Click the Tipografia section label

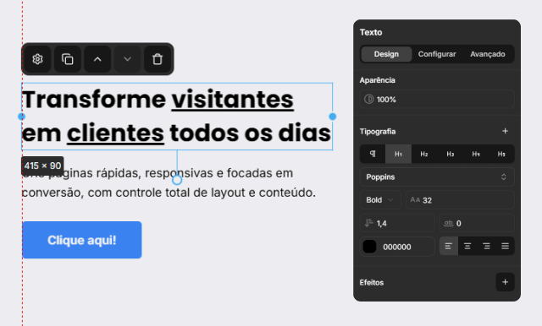(378, 131)
